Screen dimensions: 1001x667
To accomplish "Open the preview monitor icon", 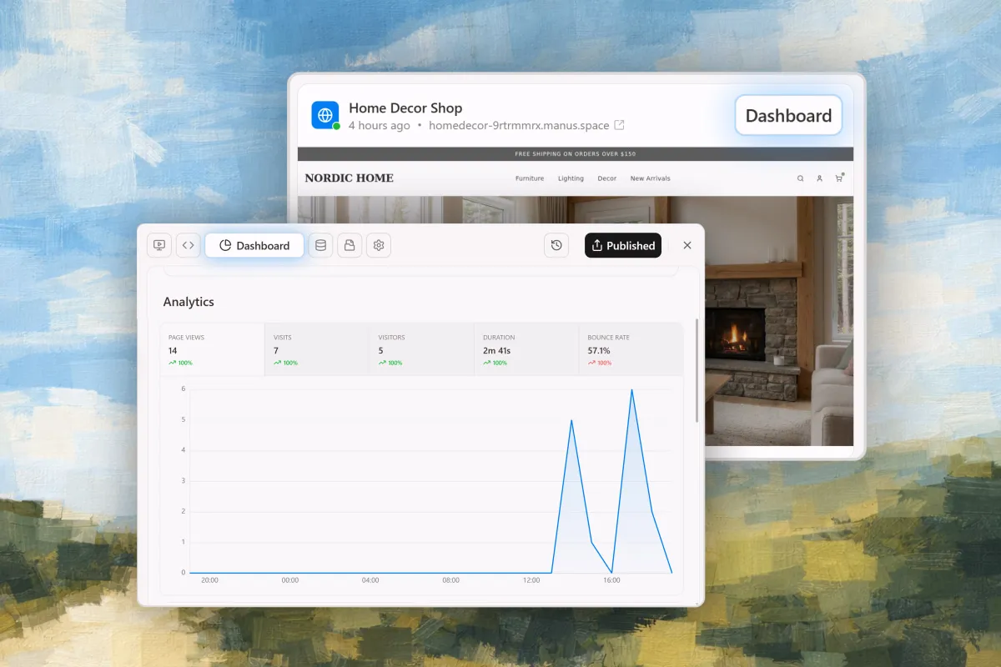I will (x=159, y=245).
